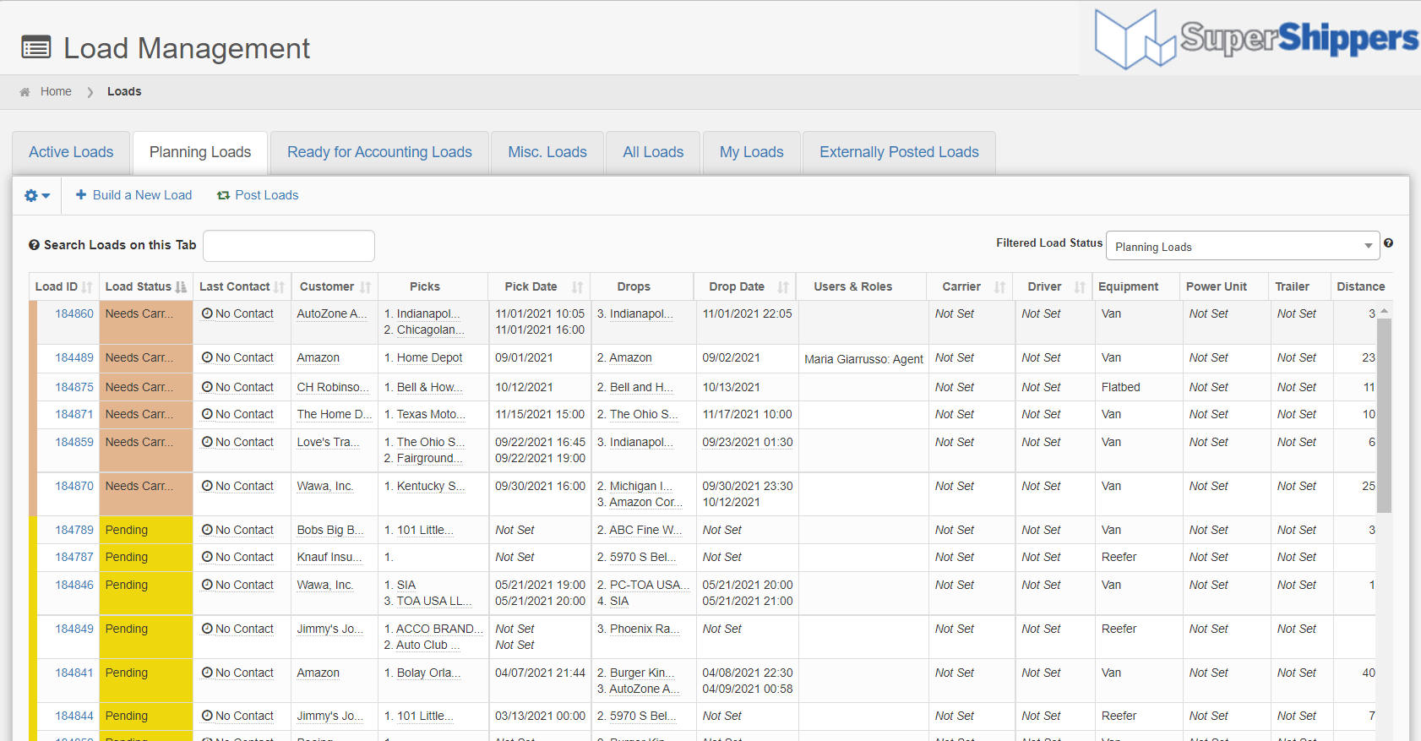Open the Misc. Loads tab
This screenshot has height=741, width=1421.
coord(547,152)
